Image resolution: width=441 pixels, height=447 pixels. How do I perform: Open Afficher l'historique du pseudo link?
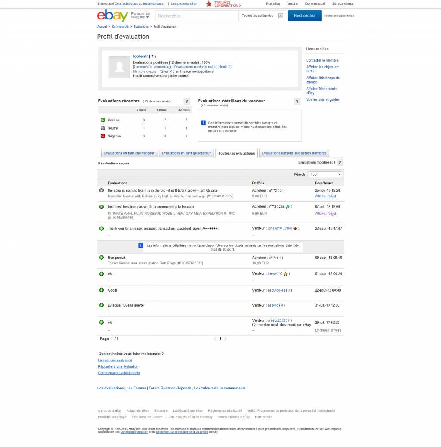pos(323,80)
